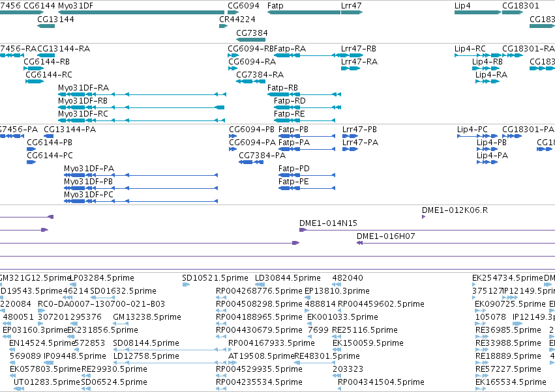Click the Fatp gene label
The height and width of the screenshot is (392, 555).
tap(275, 6)
